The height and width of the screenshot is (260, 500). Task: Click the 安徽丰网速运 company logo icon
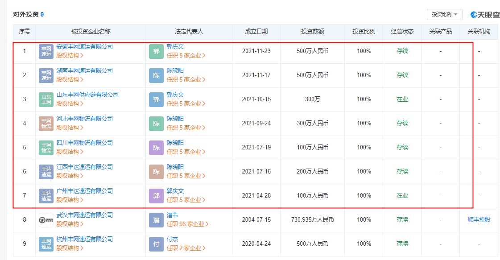pyautogui.click(x=46, y=51)
